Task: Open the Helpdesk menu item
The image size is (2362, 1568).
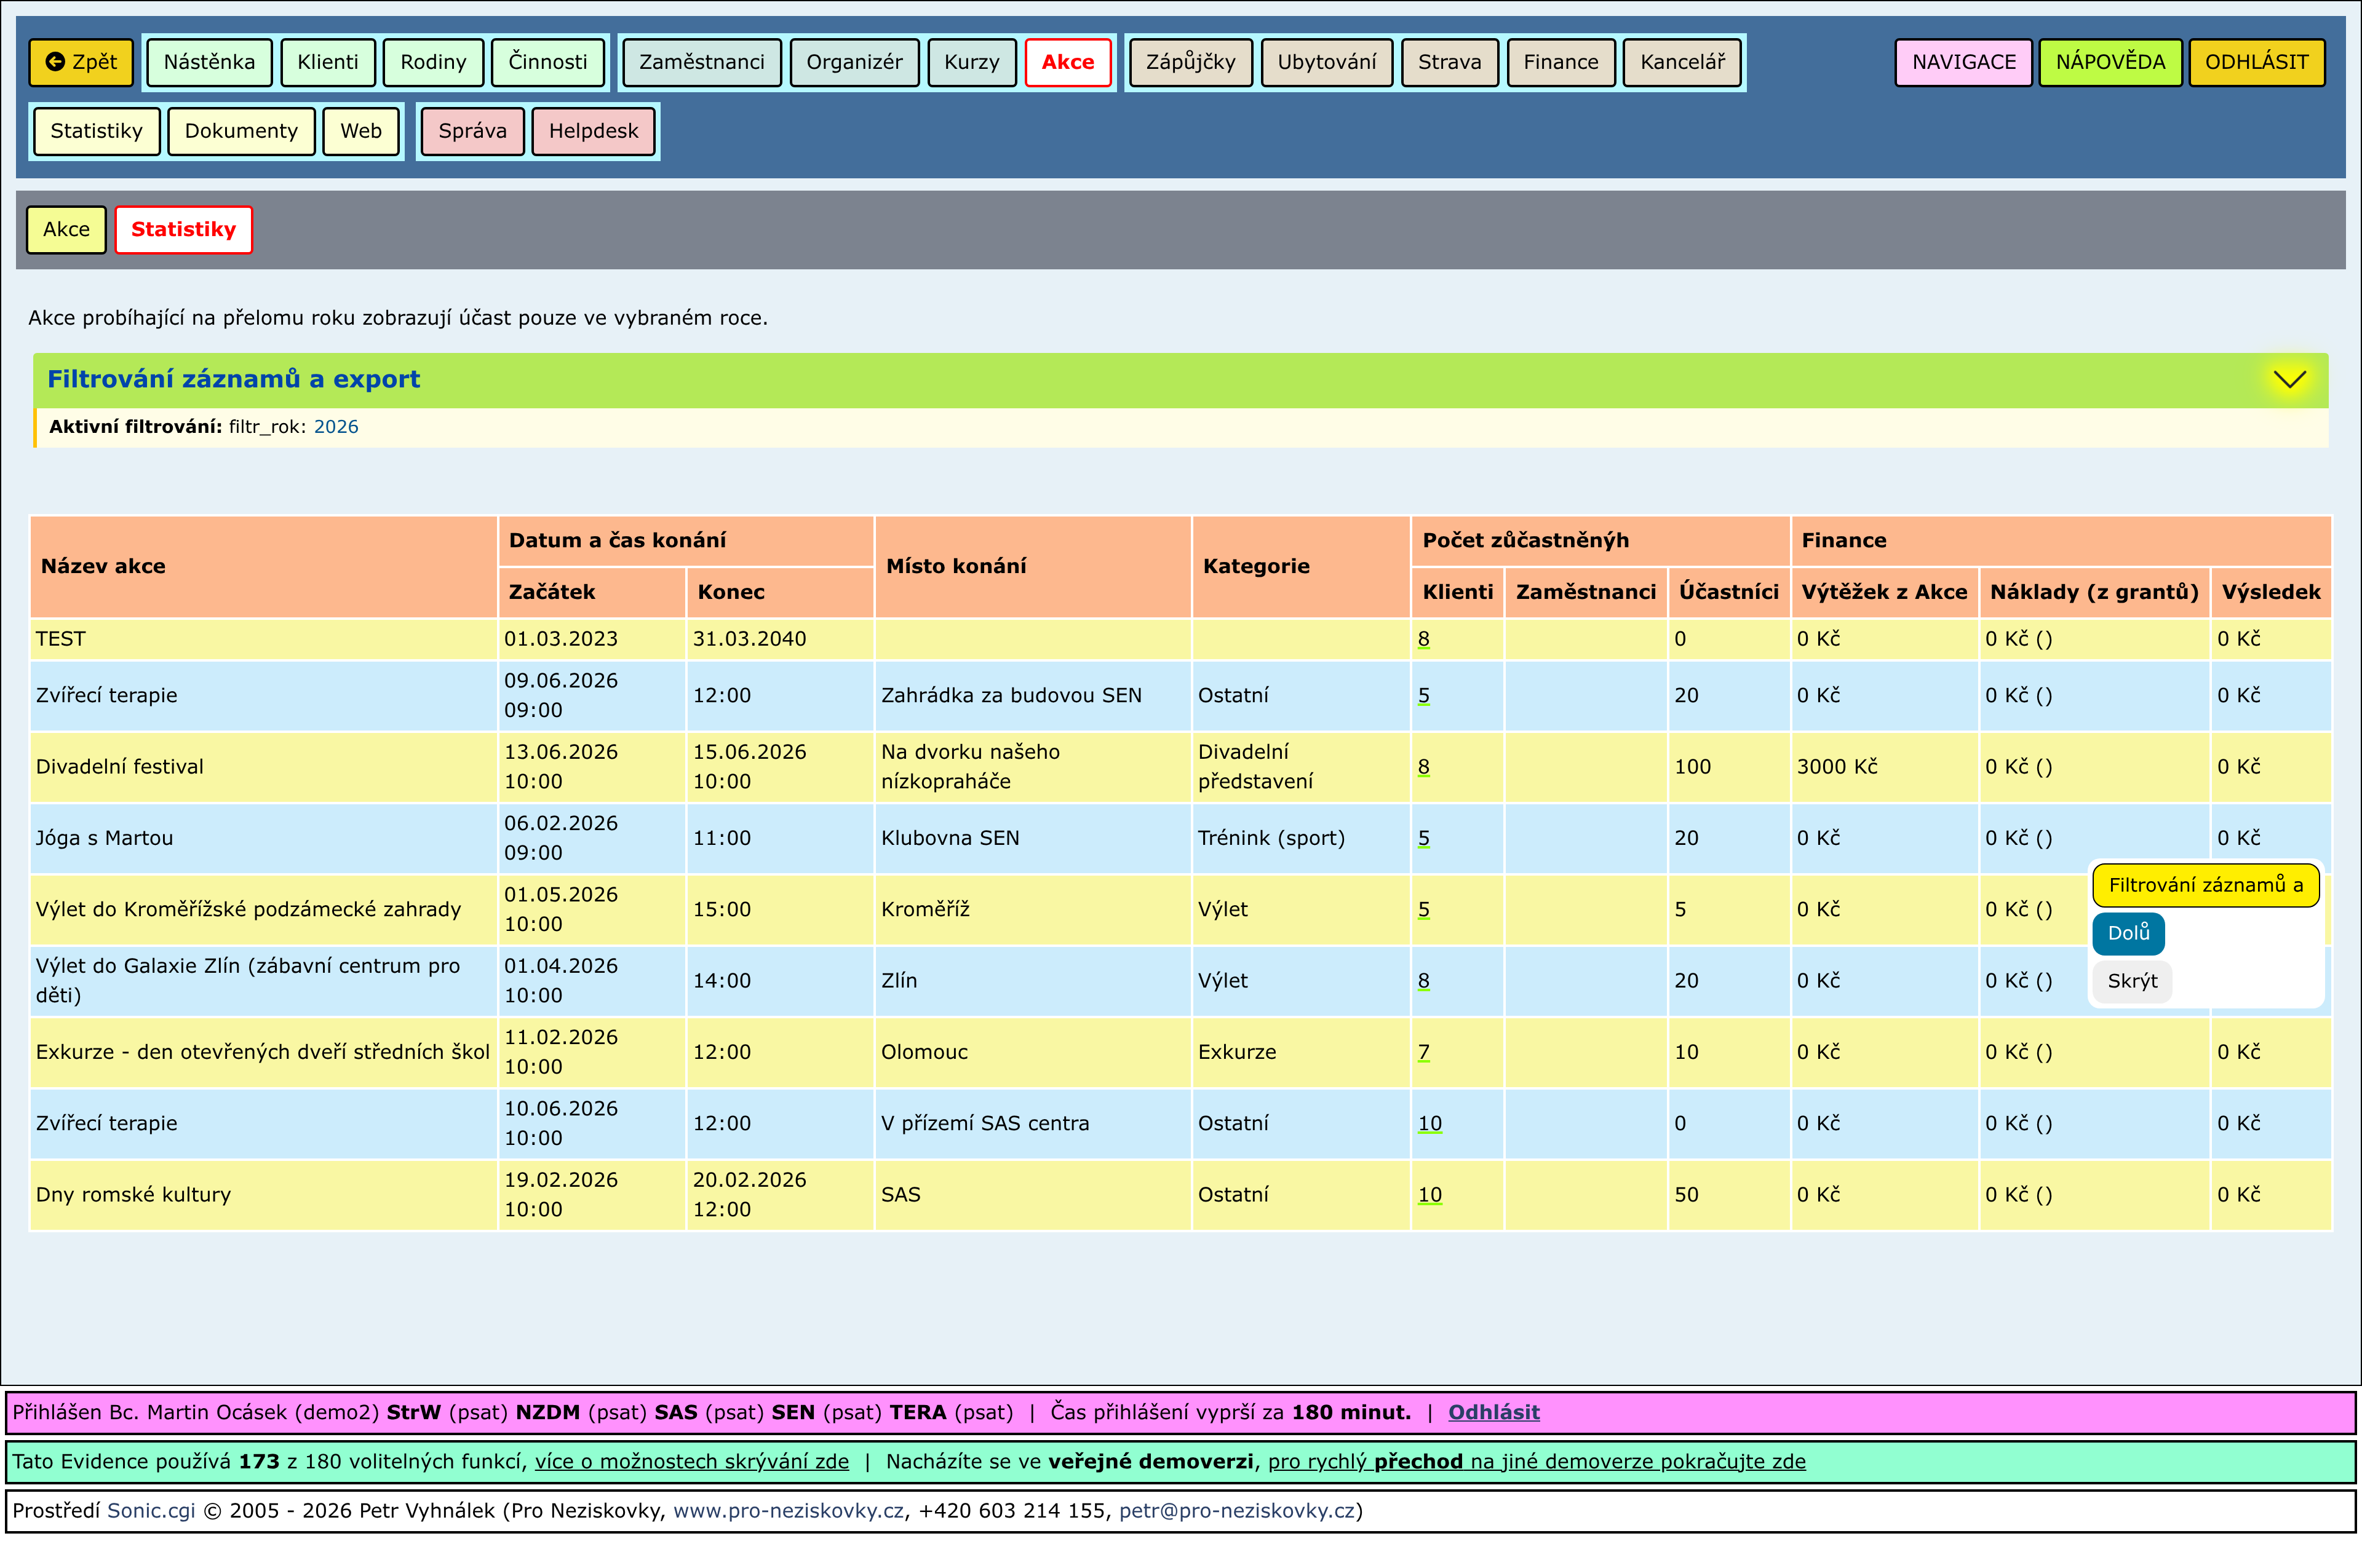Action: 593,131
